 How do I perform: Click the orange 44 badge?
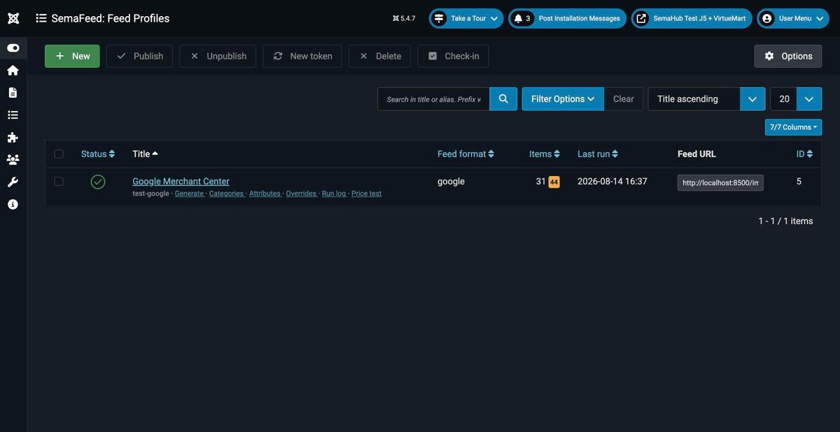(554, 182)
